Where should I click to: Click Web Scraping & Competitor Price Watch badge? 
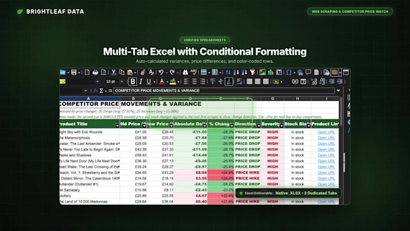(350, 11)
